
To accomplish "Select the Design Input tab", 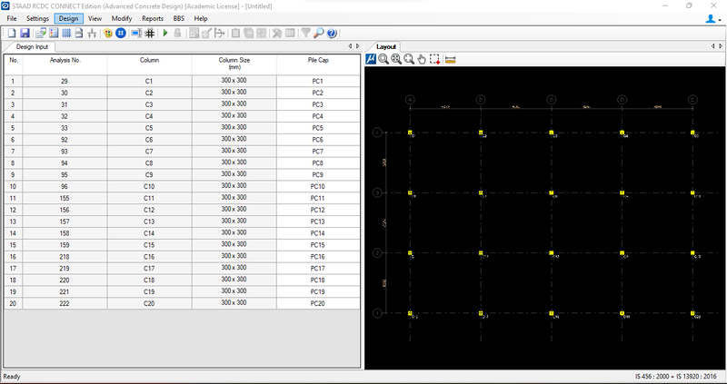I will [x=32, y=47].
